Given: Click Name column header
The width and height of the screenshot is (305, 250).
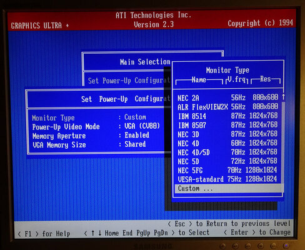Looking at the screenshot, I should [x=199, y=79].
